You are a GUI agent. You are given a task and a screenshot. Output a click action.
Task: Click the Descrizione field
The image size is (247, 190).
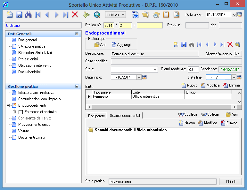pos(155,54)
